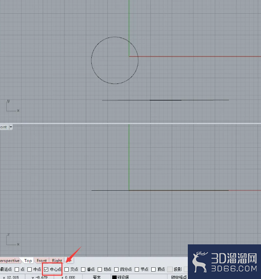The width and height of the screenshot is (261, 279).
Task: Click the 毫米 units pane in status bar
Action: pyautogui.click(x=97, y=277)
